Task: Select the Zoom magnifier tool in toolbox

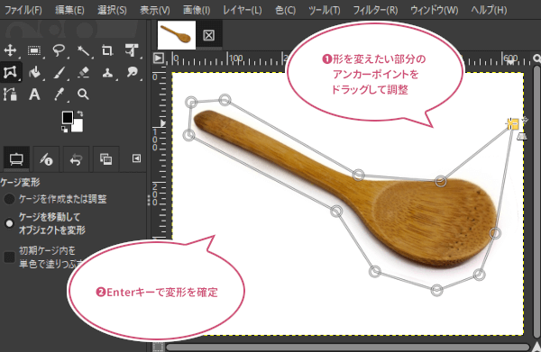Action: click(83, 94)
